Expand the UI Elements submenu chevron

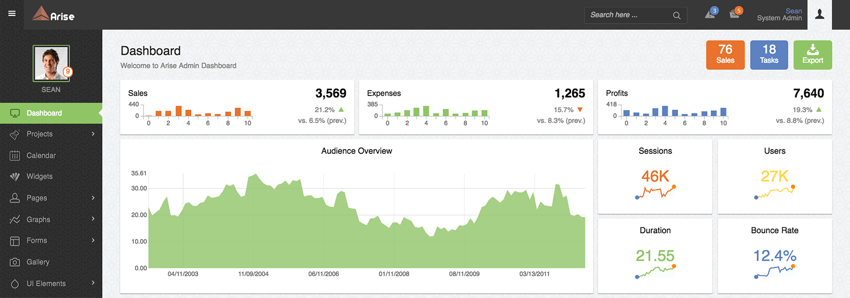tap(93, 283)
